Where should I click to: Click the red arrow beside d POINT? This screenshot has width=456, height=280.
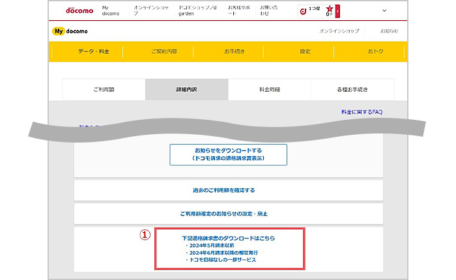click(x=337, y=11)
